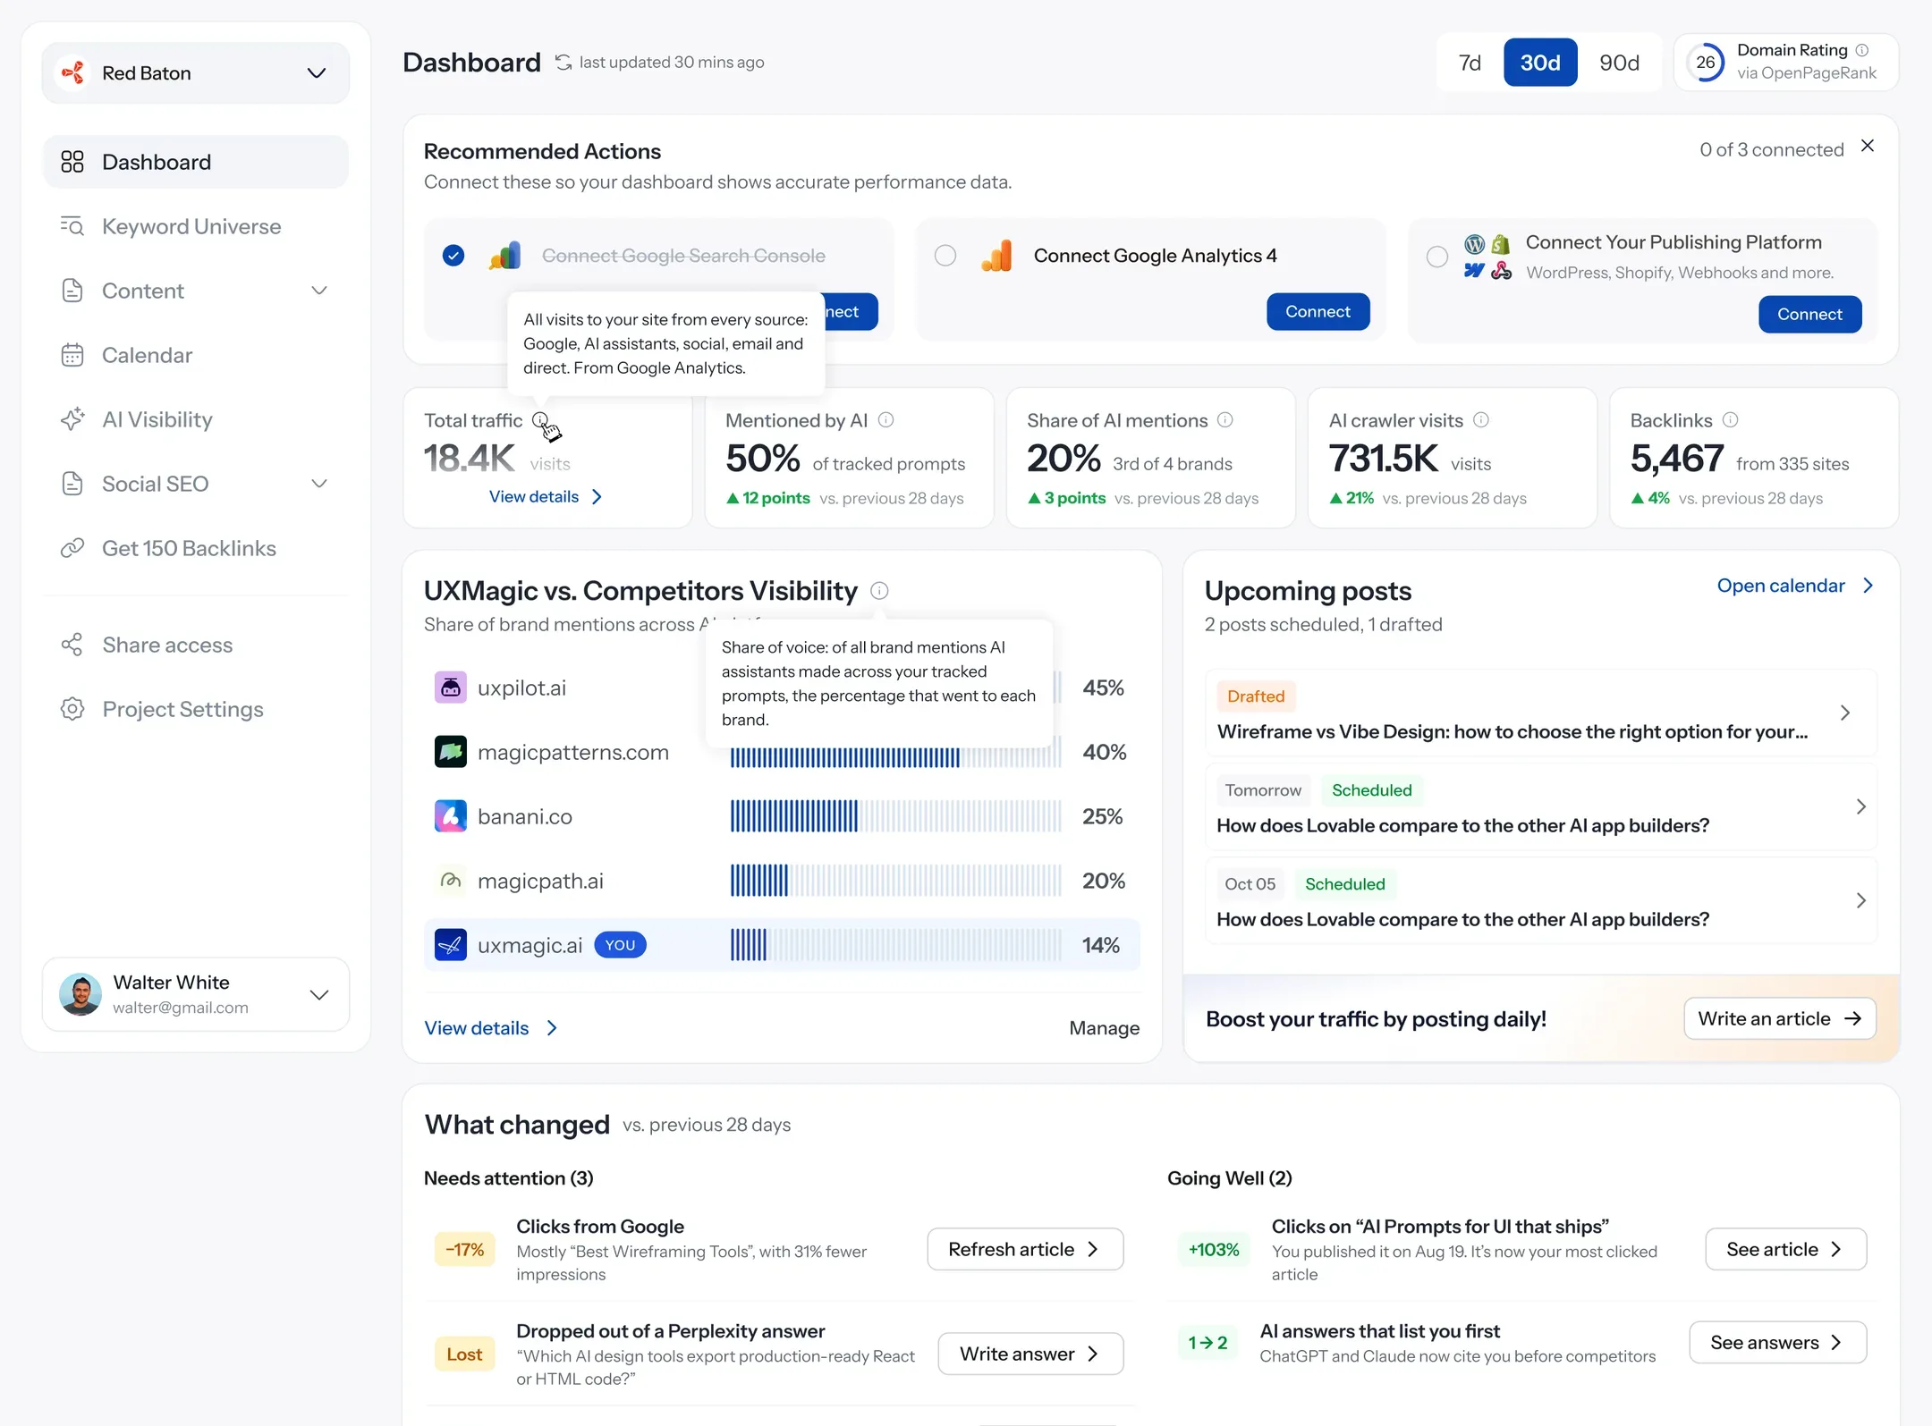Screen dimensions: 1932x1426
Task: Switch time range to 90d
Action: [x=1619, y=63]
